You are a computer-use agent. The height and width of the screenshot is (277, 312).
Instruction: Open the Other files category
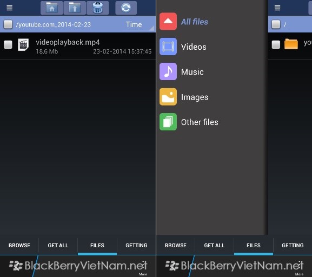click(200, 122)
